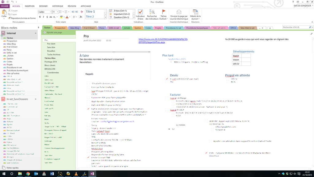Open the HISTORIQUE ribbon tab
314x177 pixels.
point(58,6)
